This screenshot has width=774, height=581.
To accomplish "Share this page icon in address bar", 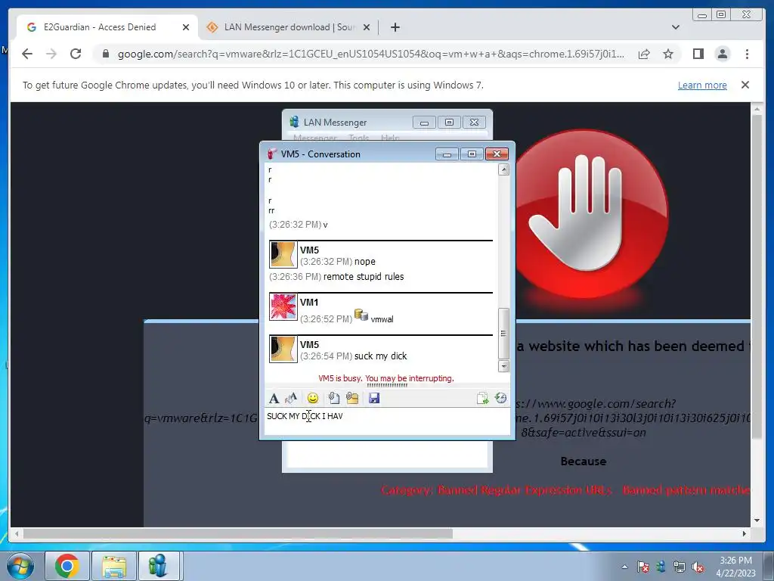I will click(644, 54).
